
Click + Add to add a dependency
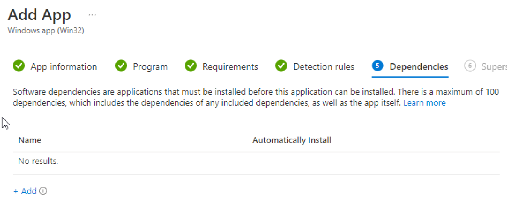tap(25, 191)
